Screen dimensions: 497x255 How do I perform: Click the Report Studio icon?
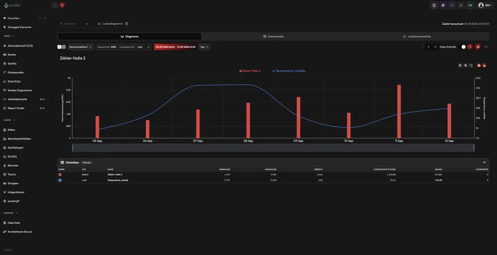point(5,108)
